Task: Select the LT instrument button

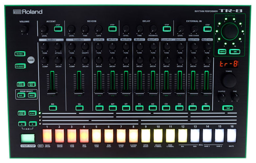Action: (x=99, y=108)
